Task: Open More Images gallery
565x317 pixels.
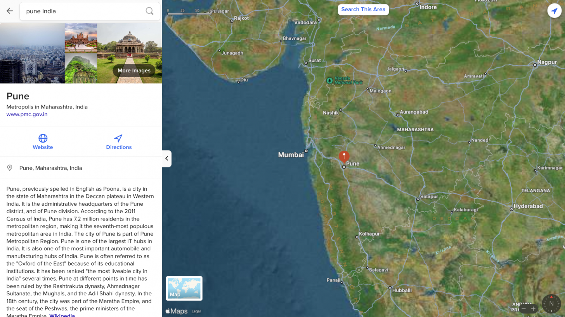Action: pos(134,71)
